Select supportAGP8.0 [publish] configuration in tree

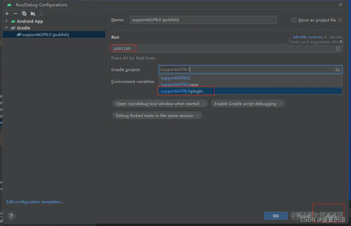tap(54, 34)
